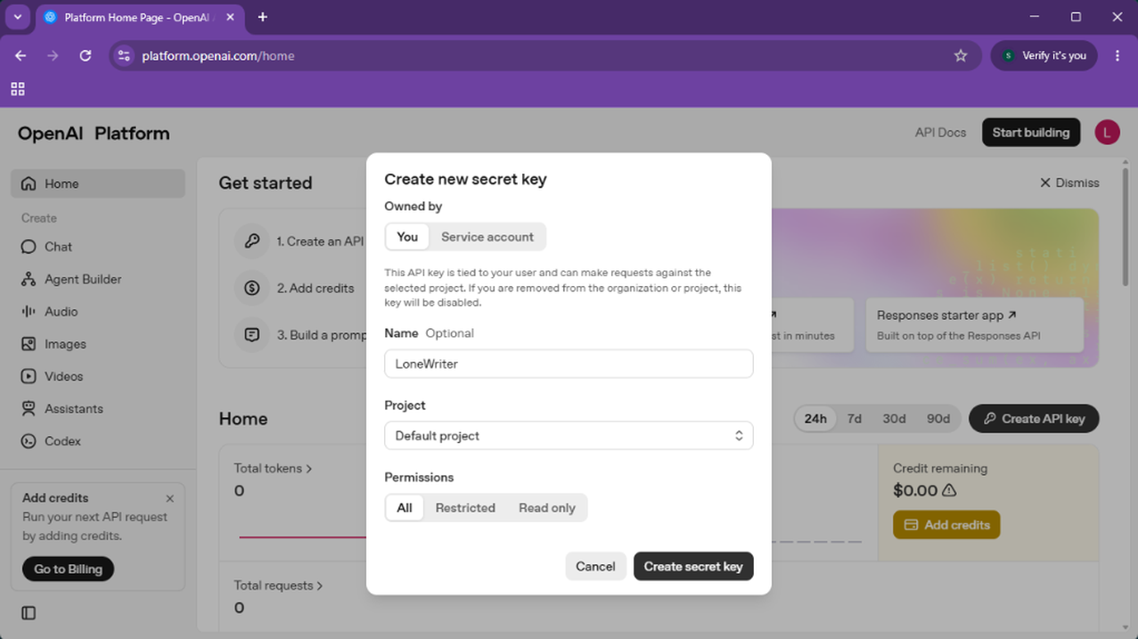Set permissions to Restricted
Screen dimensions: 1138x639
point(465,508)
